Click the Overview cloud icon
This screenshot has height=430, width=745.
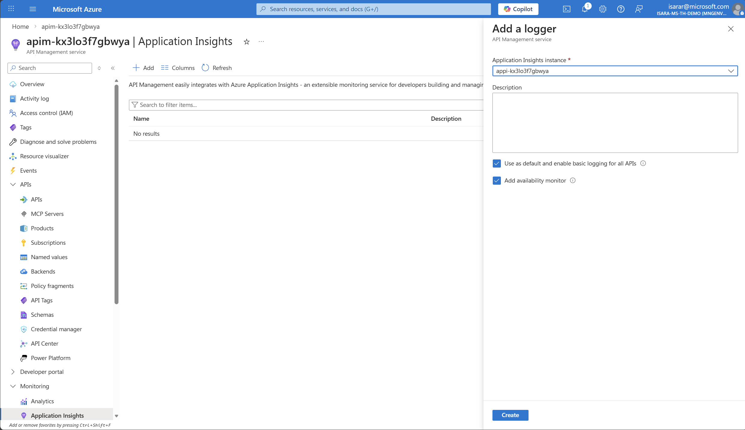click(x=13, y=84)
